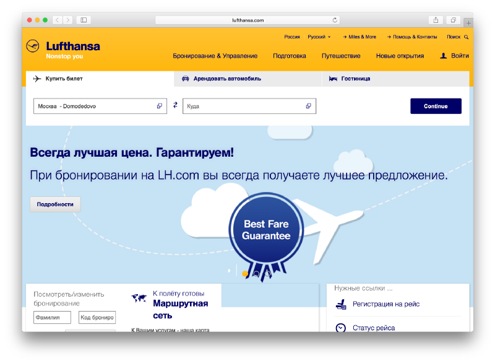Viewport: 495px width, 363px height.
Task: Click the Continue button
Action: point(436,106)
